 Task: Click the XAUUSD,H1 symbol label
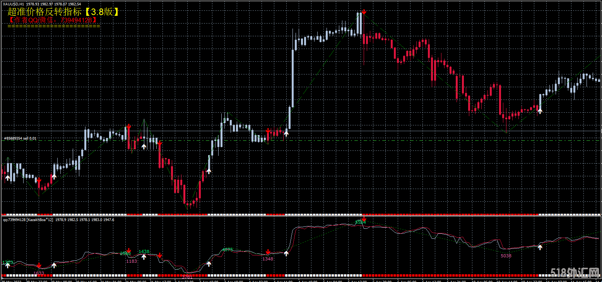13,4
